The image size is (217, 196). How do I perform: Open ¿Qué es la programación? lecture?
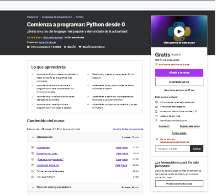point(50,159)
